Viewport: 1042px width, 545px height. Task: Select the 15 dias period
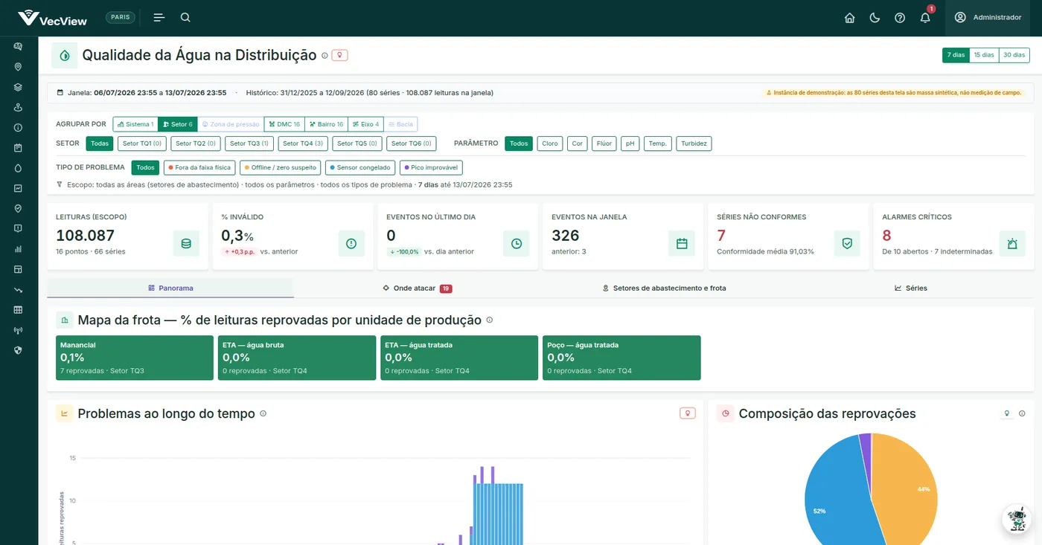pos(984,55)
